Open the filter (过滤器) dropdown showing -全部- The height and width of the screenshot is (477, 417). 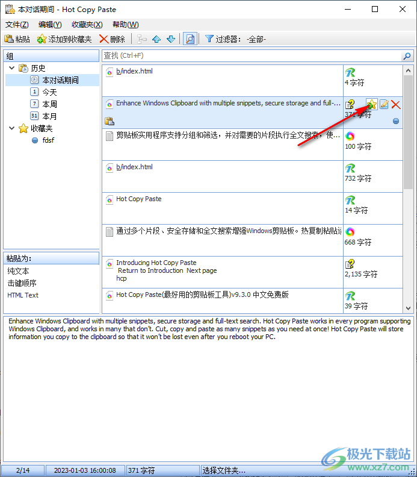(x=235, y=39)
